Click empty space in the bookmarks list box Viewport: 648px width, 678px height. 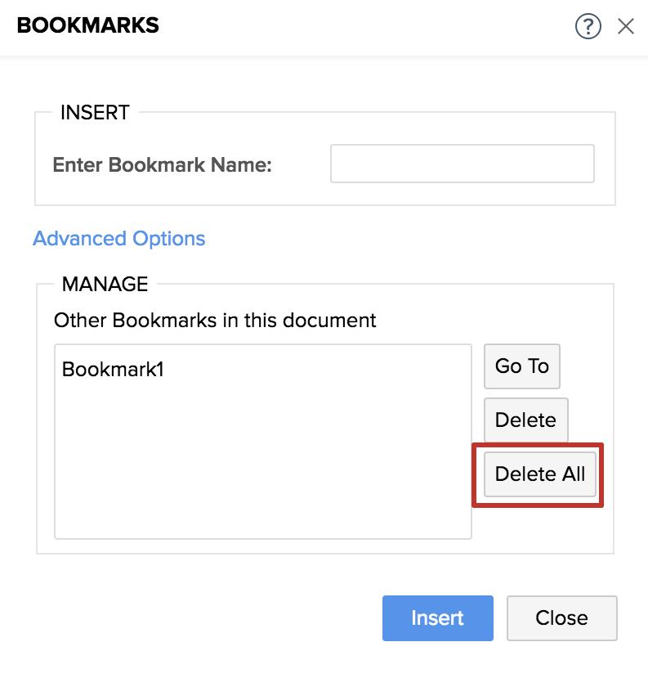pyautogui.click(x=261, y=466)
